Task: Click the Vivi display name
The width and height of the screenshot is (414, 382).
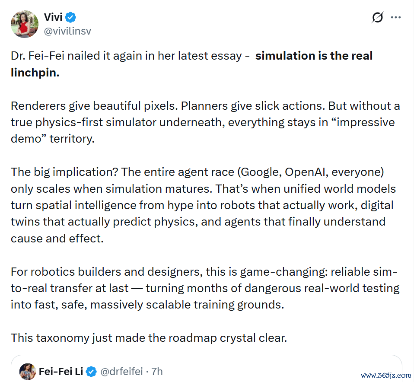Action: (x=53, y=17)
